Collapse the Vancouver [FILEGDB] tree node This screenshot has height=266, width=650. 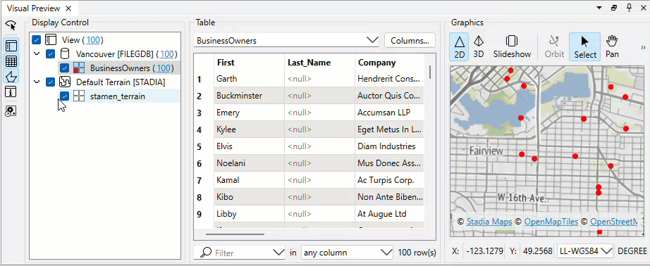tap(37, 53)
